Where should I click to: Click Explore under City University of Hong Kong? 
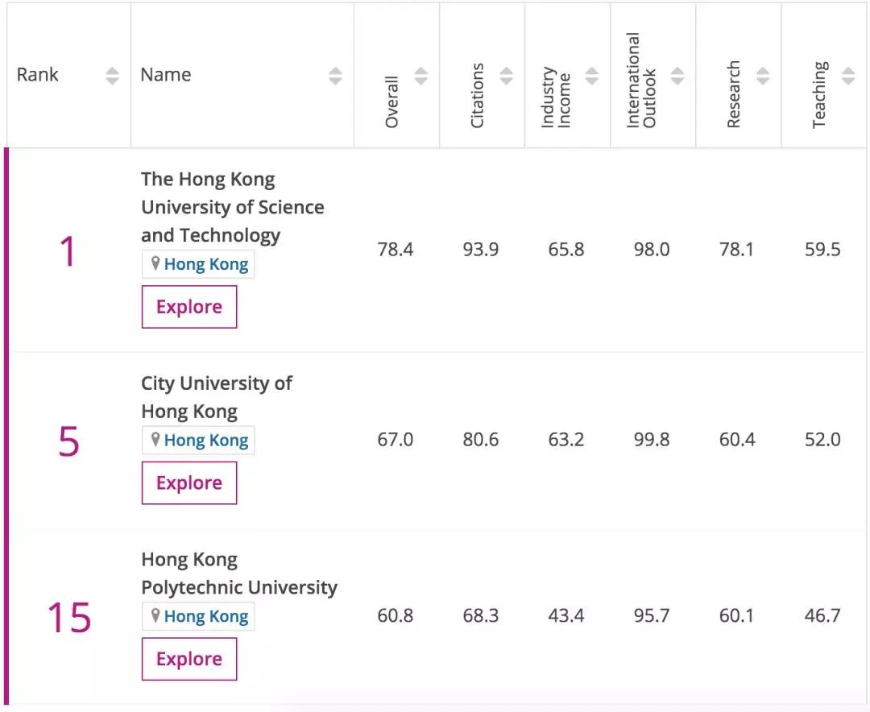pos(189,483)
